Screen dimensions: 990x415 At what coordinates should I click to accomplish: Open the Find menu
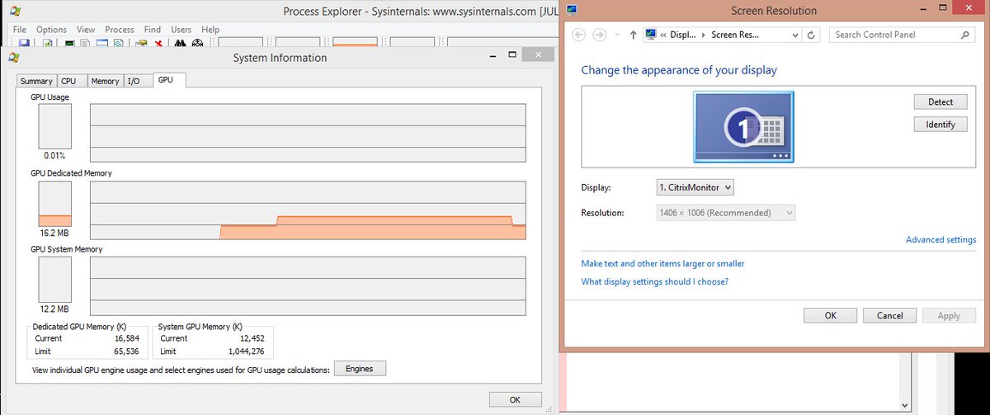pyautogui.click(x=153, y=29)
